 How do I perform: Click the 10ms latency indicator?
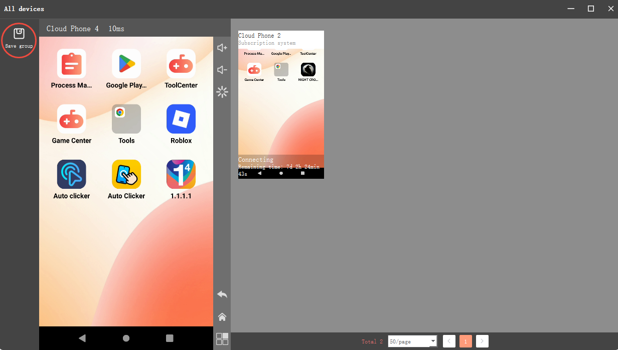(116, 29)
